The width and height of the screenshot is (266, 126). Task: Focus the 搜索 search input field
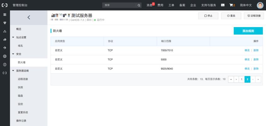119,5
